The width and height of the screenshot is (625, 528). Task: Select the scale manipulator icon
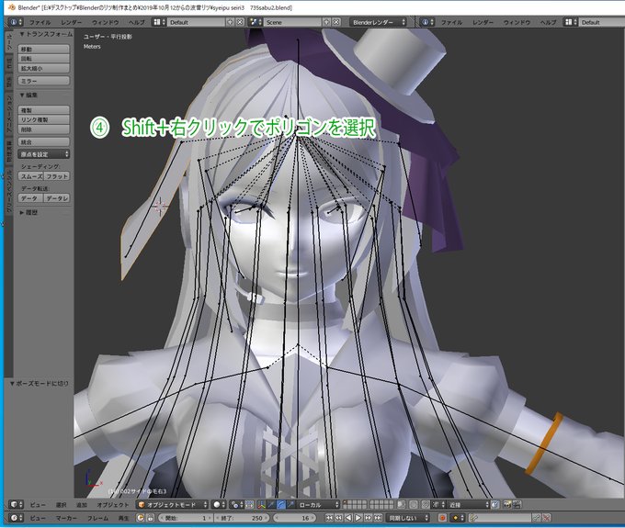(290, 504)
